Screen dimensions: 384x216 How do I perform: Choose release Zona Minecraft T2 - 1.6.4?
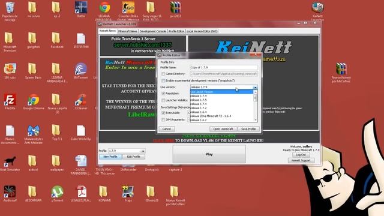click(221, 116)
